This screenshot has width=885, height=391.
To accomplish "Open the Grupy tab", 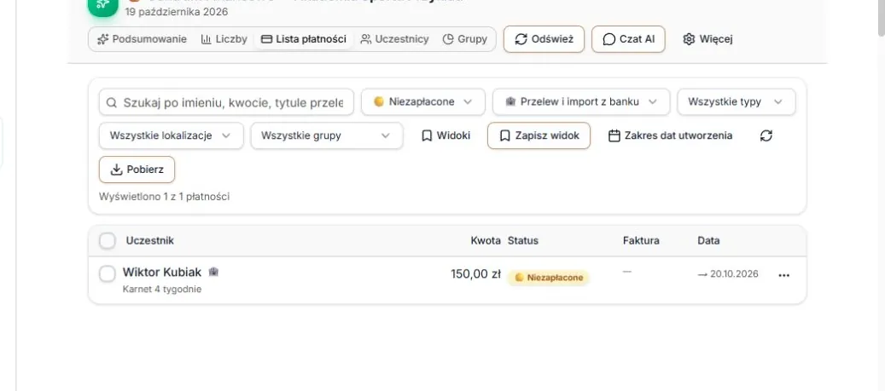I will tap(464, 39).
